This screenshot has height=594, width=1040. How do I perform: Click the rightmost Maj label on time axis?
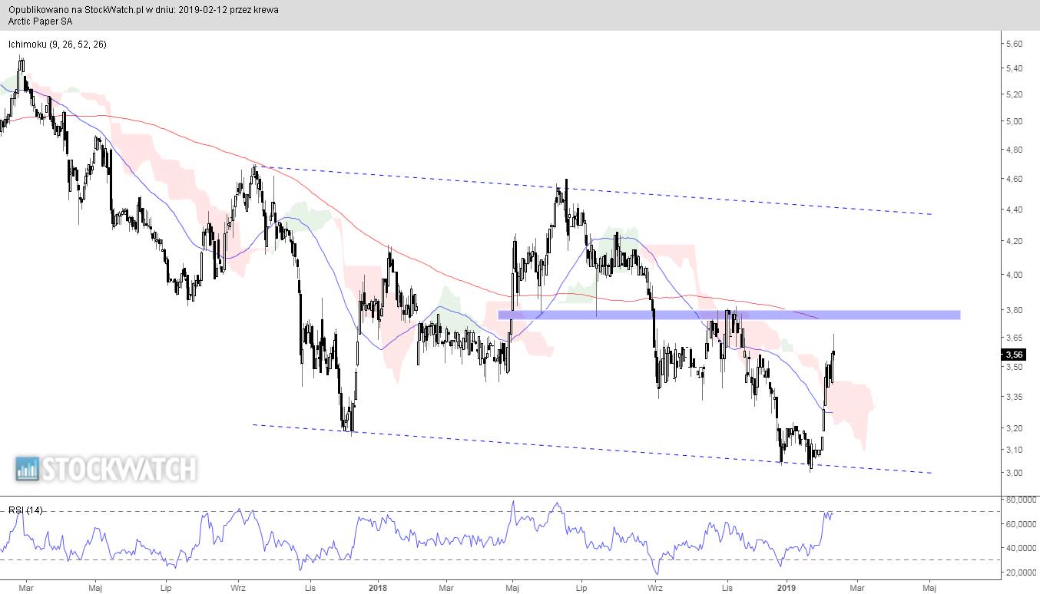click(x=930, y=587)
